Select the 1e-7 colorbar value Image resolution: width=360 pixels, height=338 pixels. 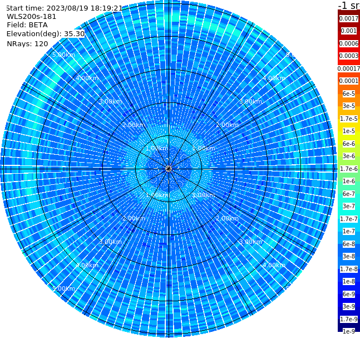(349, 231)
